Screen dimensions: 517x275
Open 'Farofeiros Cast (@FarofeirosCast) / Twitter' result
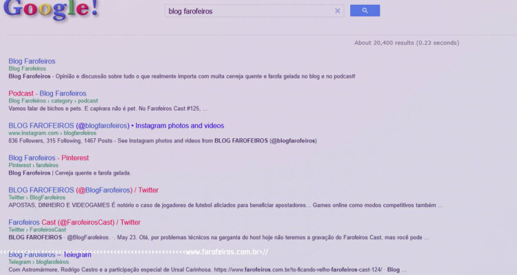click(x=74, y=222)
